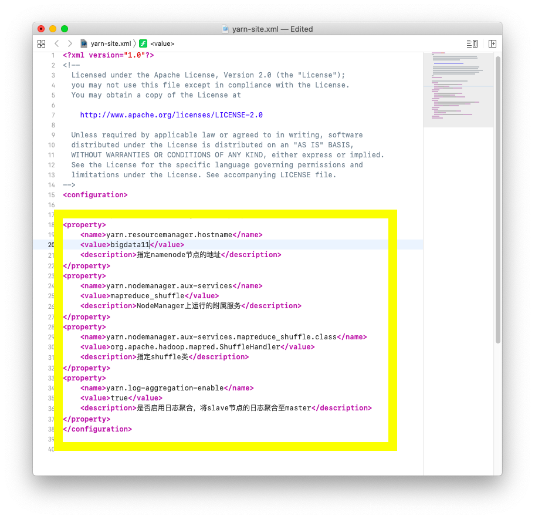Click 'You may obtain a copy' comment line
This screenshot has height=519, width=535.
point(156,95)
